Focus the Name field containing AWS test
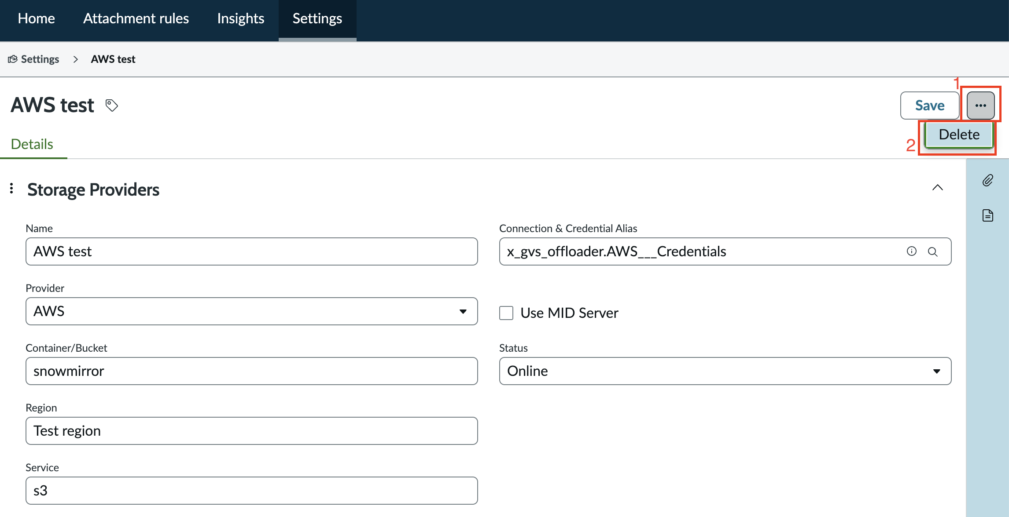The height and width of the screenshot is (517, 1009). pyautogui.click(x=252, y=251)
